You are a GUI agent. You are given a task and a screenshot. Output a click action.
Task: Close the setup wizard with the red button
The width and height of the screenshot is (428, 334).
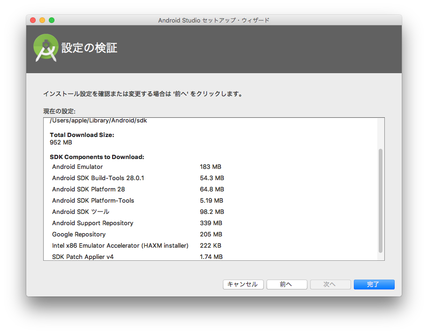(x=33, y=20)
